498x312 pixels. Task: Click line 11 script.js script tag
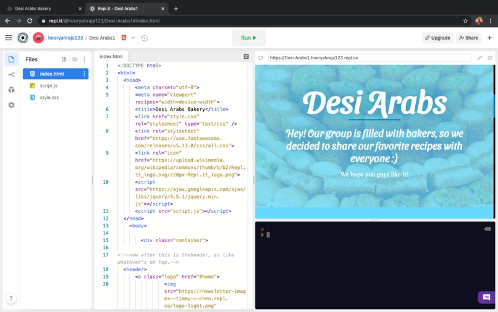[x=184, y=211]
